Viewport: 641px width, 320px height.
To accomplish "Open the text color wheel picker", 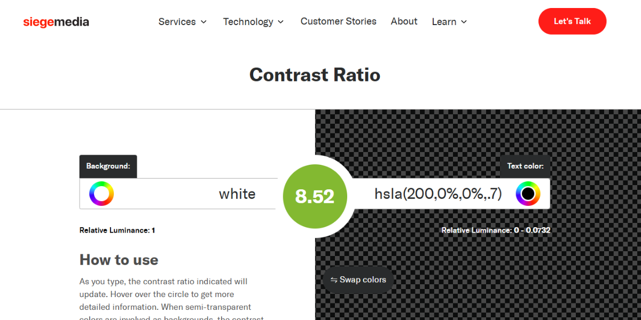I will pyautogui.click(x=528, y=194).
